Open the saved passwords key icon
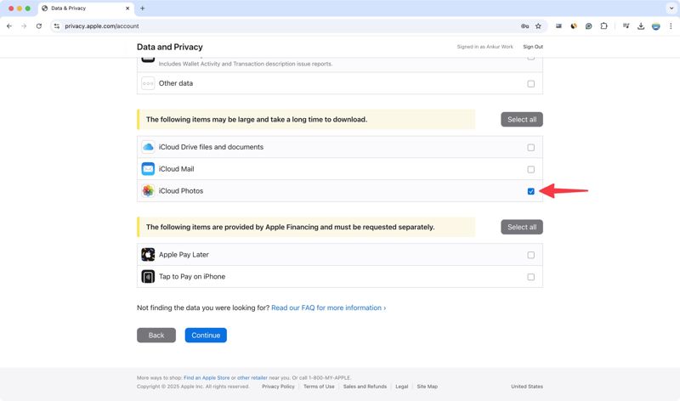Screen dimensions: 680x401 click(x=524, y=26)
